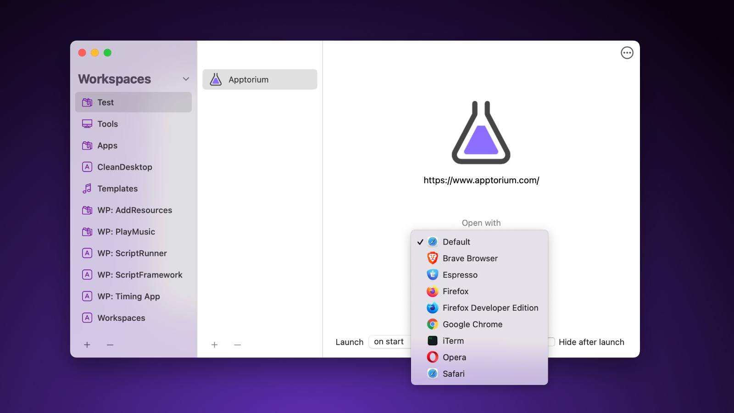Click the Tools workspace monitor icon
Viewport: 734px width, 413px height.
click(x=87, y=124)
